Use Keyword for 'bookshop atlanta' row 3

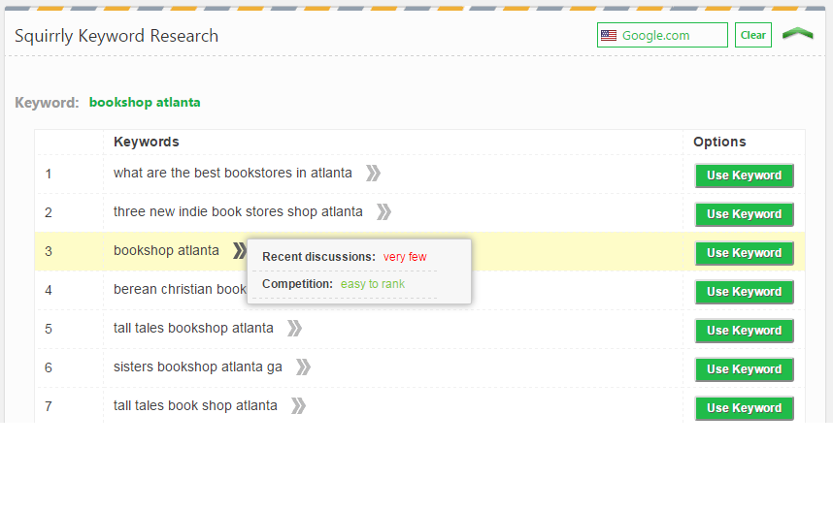click(x=745, y=253)
